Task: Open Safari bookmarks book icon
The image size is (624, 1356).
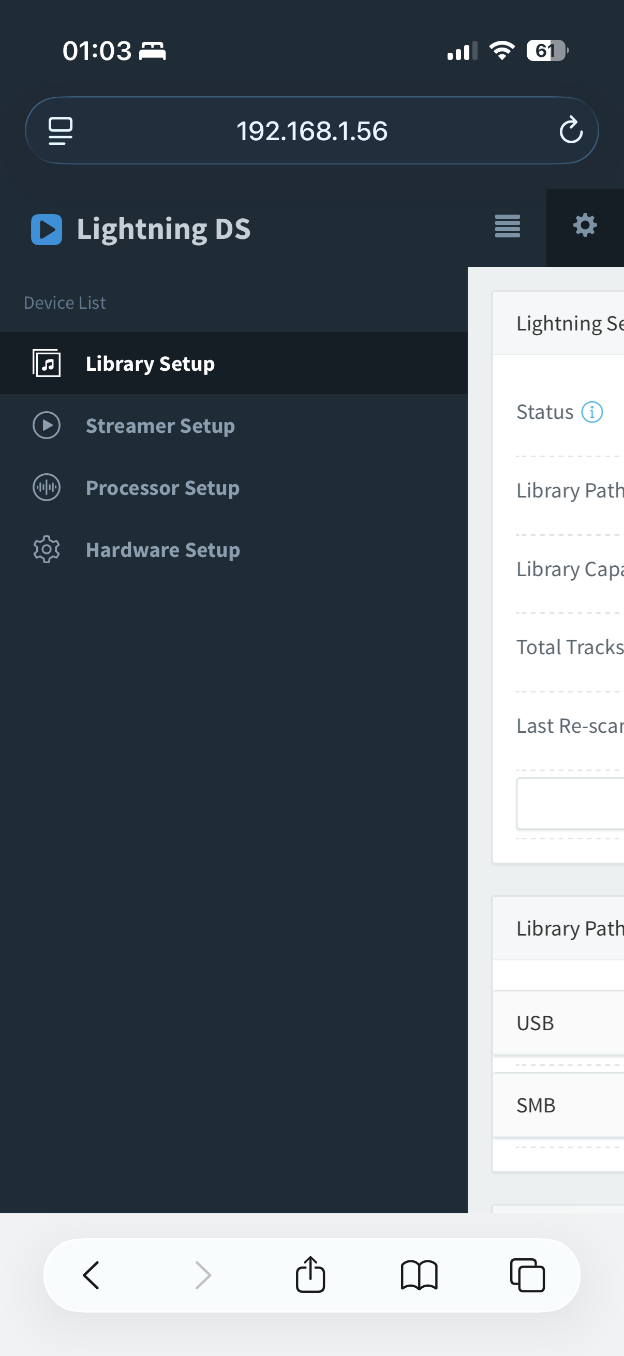Action: tap(419, 1275)
